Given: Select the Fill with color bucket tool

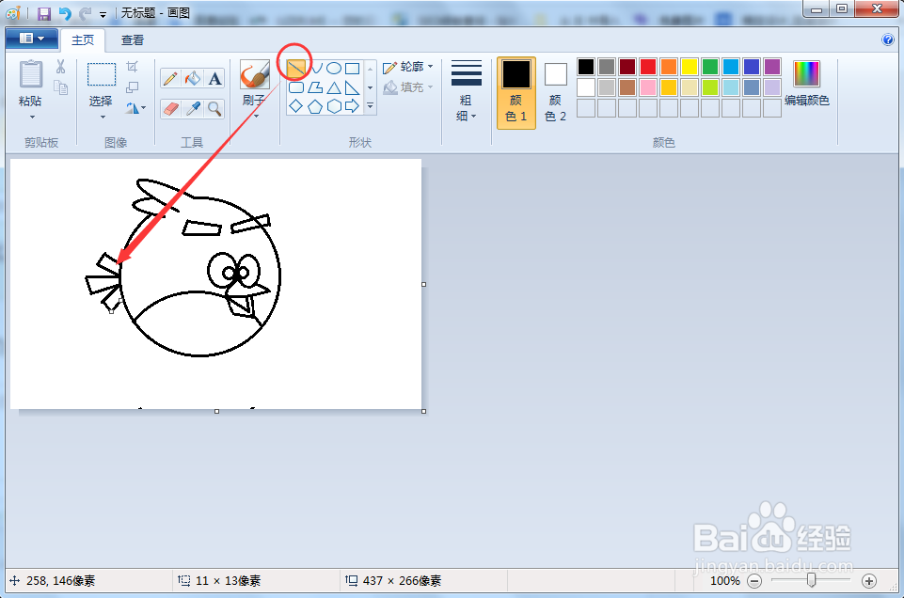Looking at the screenshot, I should tap(193, 78).
